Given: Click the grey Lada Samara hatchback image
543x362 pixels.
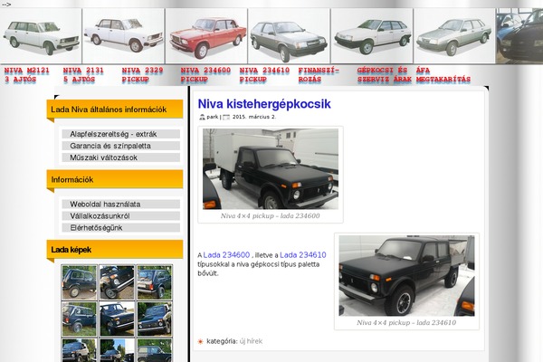Looking at the screenshot, I should [289, 36].
